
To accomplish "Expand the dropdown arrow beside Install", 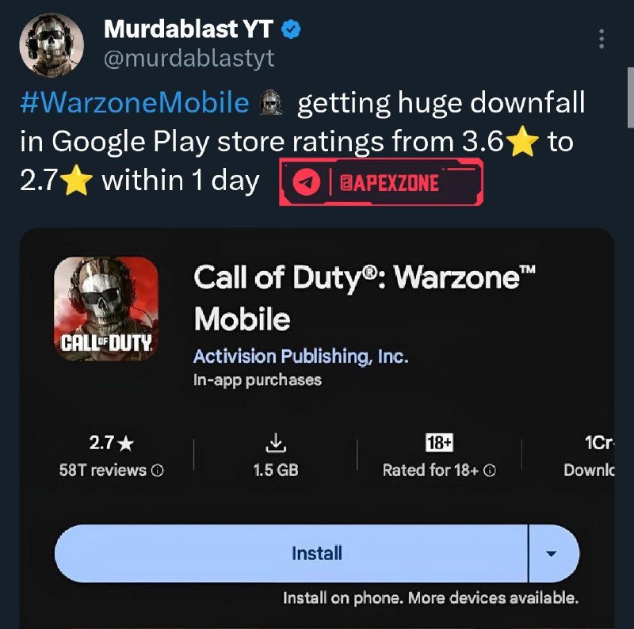I will click(x=551, y=554).
